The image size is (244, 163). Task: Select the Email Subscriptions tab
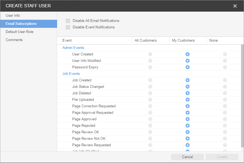[x=21, y=24]
